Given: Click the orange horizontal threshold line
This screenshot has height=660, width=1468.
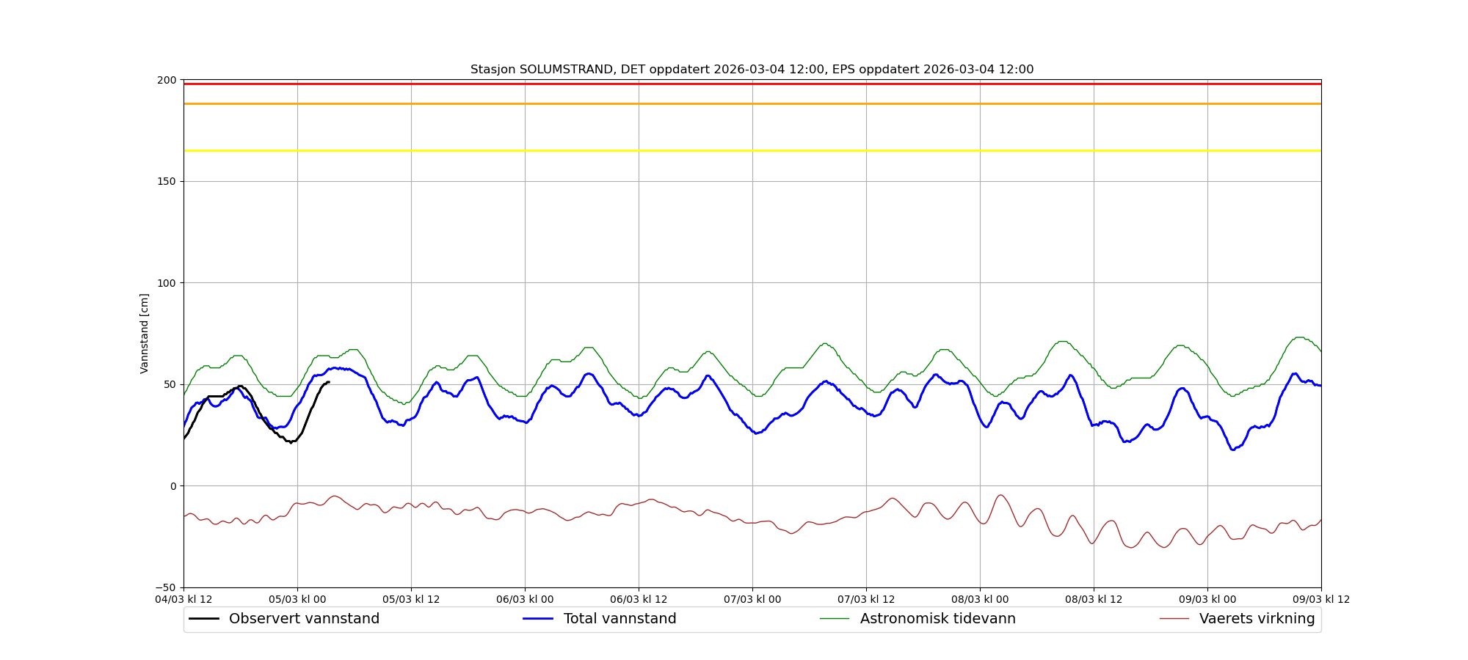Looking at the screenshot, I should click(752, 104).
